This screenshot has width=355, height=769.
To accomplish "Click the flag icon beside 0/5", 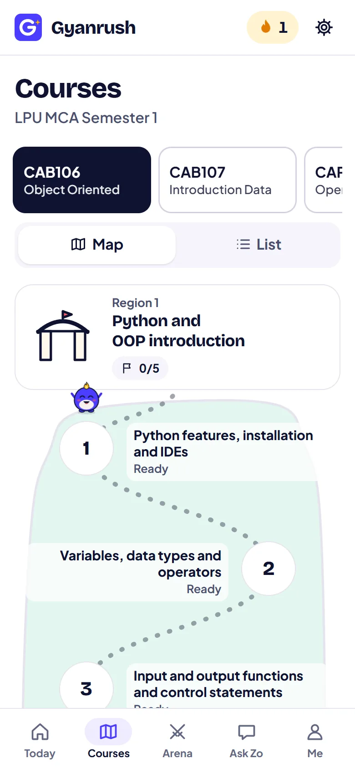I will click(127, 368).
